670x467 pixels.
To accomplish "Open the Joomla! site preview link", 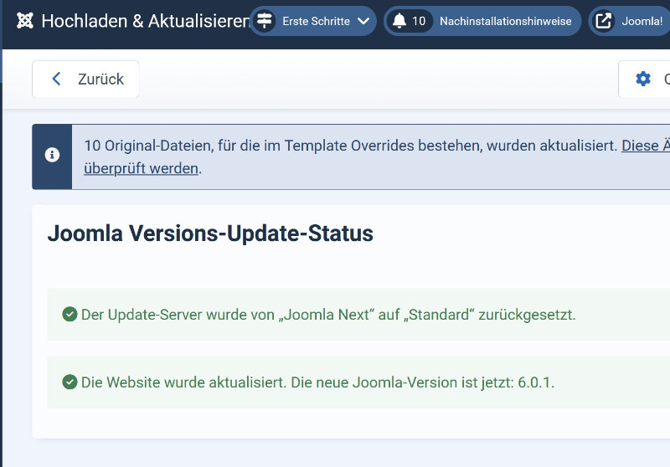I will tap(642, 21).
